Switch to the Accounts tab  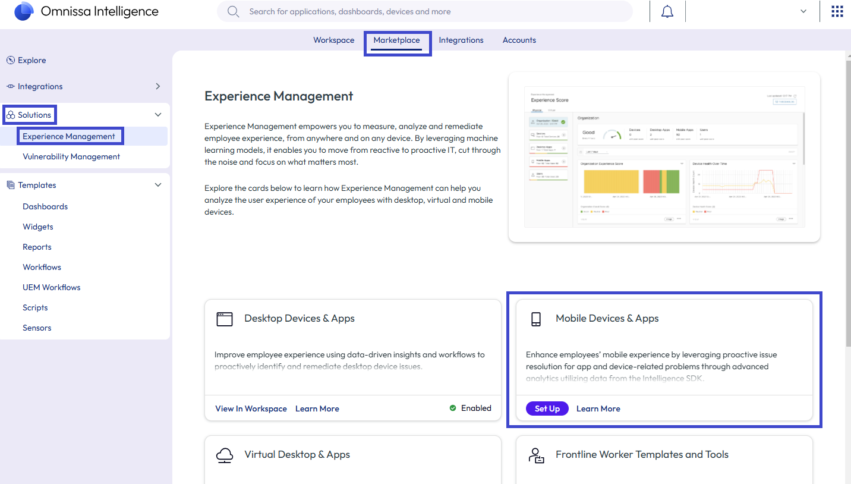(519, 40)
